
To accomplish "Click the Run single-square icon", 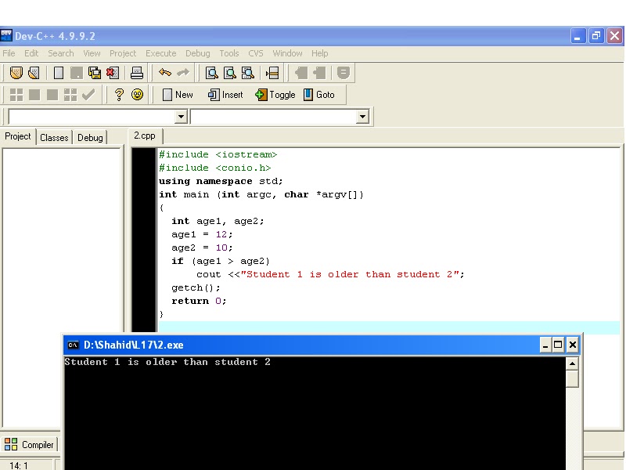I will [34, 95].
